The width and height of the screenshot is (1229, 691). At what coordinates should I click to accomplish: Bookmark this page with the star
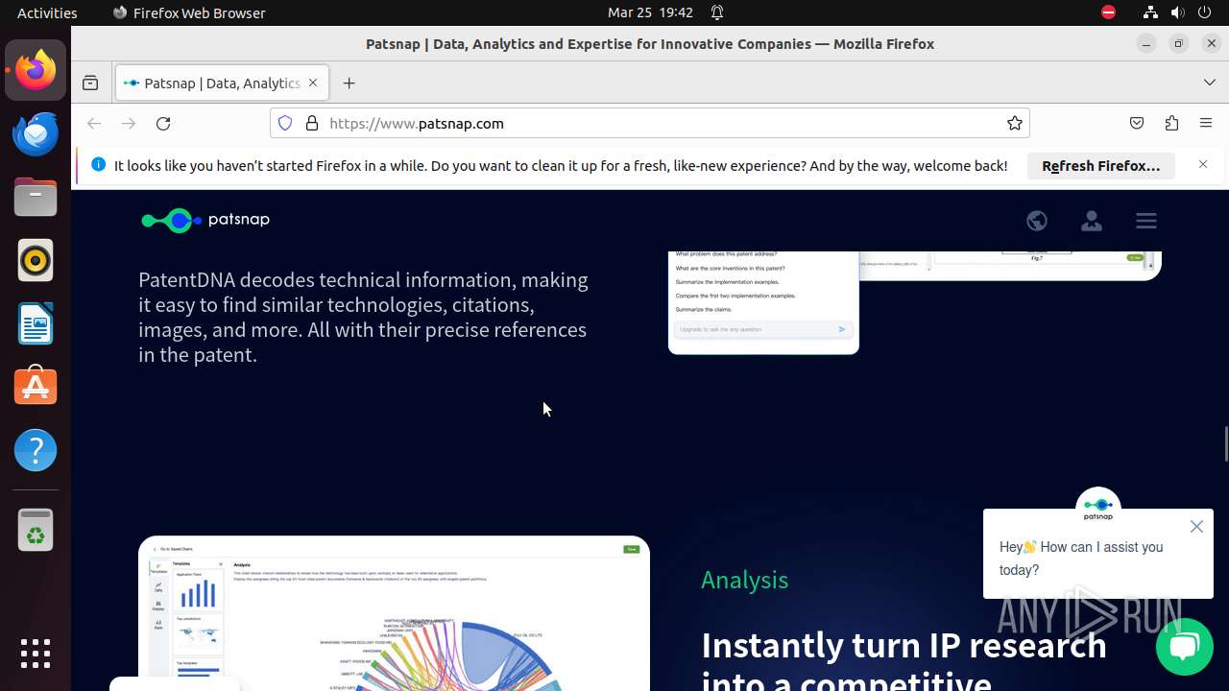[x=1014, y=123]
